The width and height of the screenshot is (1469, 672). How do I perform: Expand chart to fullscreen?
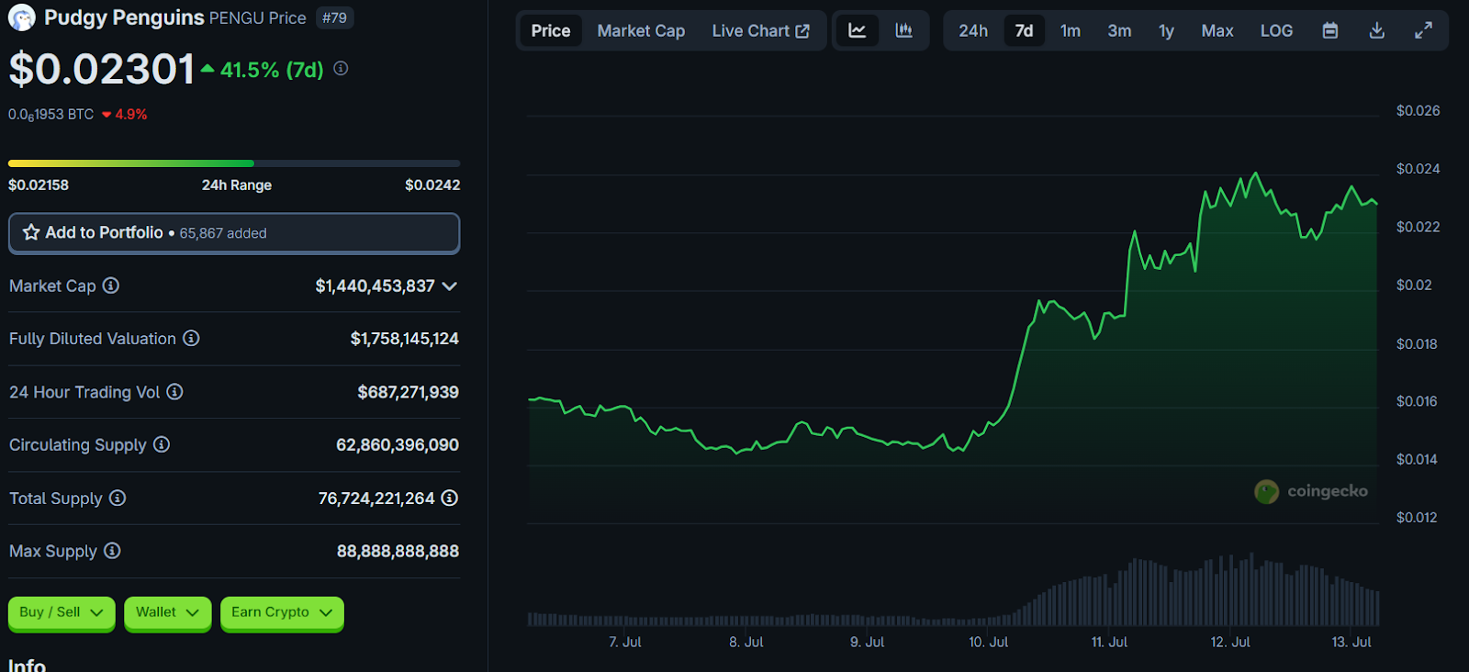click(x=1423, y=30)
